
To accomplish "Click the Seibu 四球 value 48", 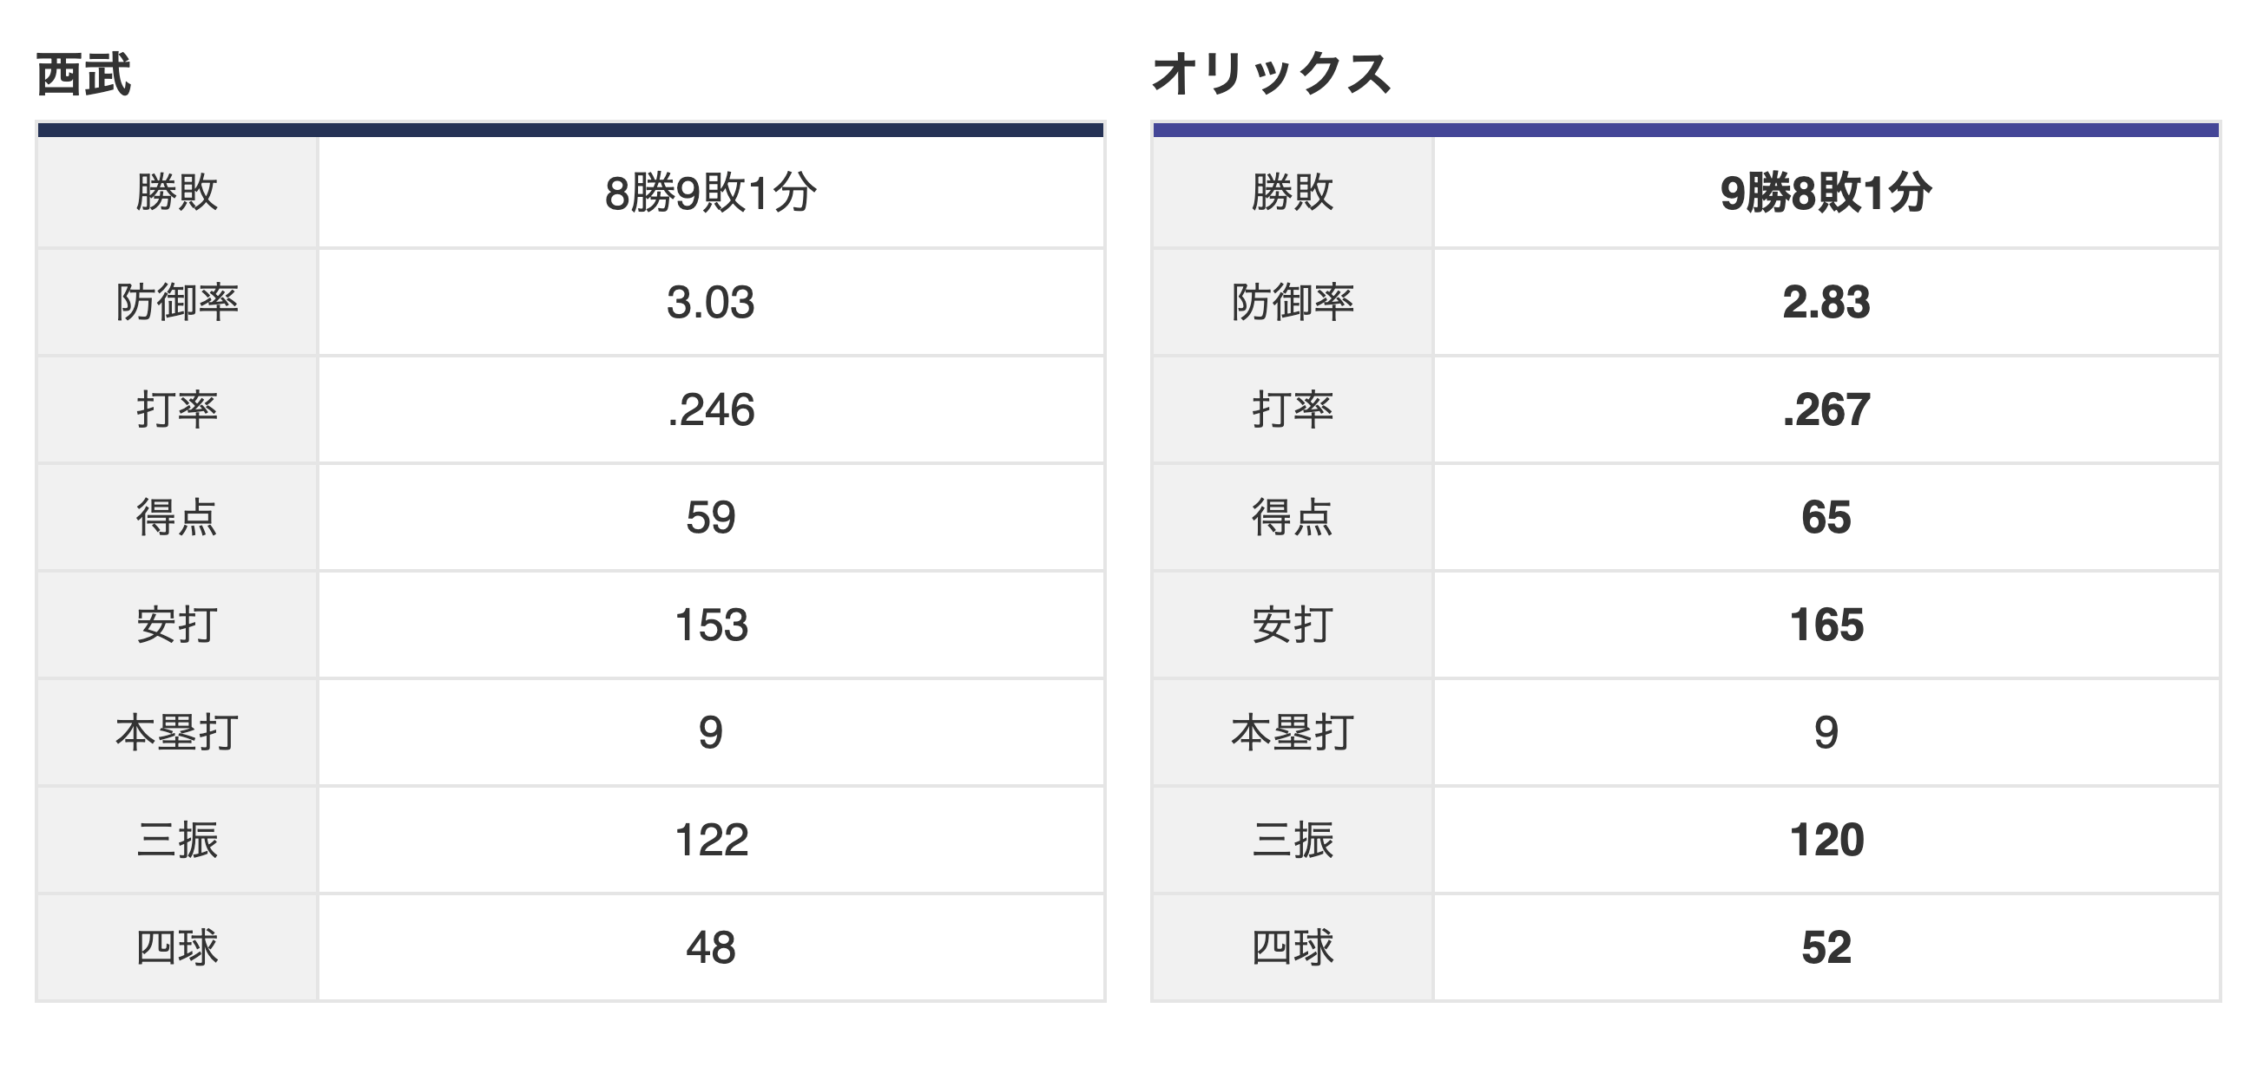I will point(711,948).
